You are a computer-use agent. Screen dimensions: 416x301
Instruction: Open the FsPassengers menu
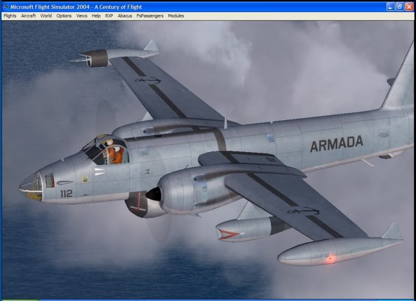tap(150, 16)
